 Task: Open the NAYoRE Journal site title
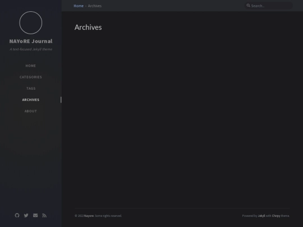tap(31, 41)
